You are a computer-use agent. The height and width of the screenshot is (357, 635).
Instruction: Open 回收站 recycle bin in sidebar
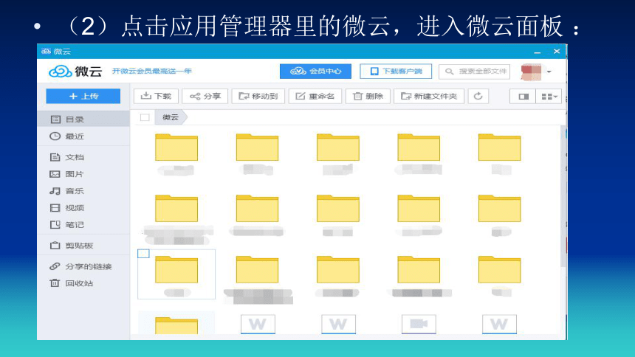(83, 283)
